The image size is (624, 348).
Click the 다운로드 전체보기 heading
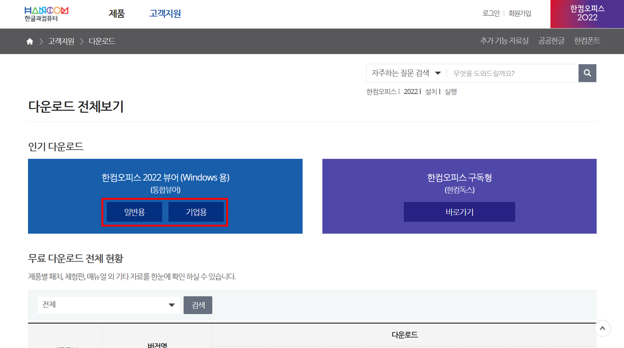76,106
